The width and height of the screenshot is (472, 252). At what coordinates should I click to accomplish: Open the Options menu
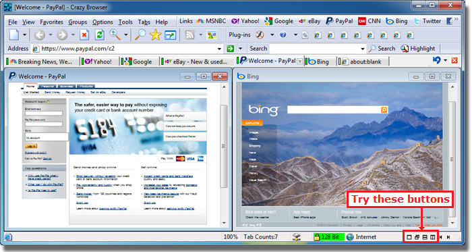point(102,22)
